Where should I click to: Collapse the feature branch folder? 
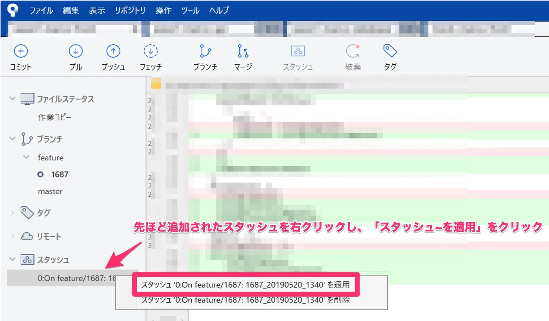(x=26, y=157)
